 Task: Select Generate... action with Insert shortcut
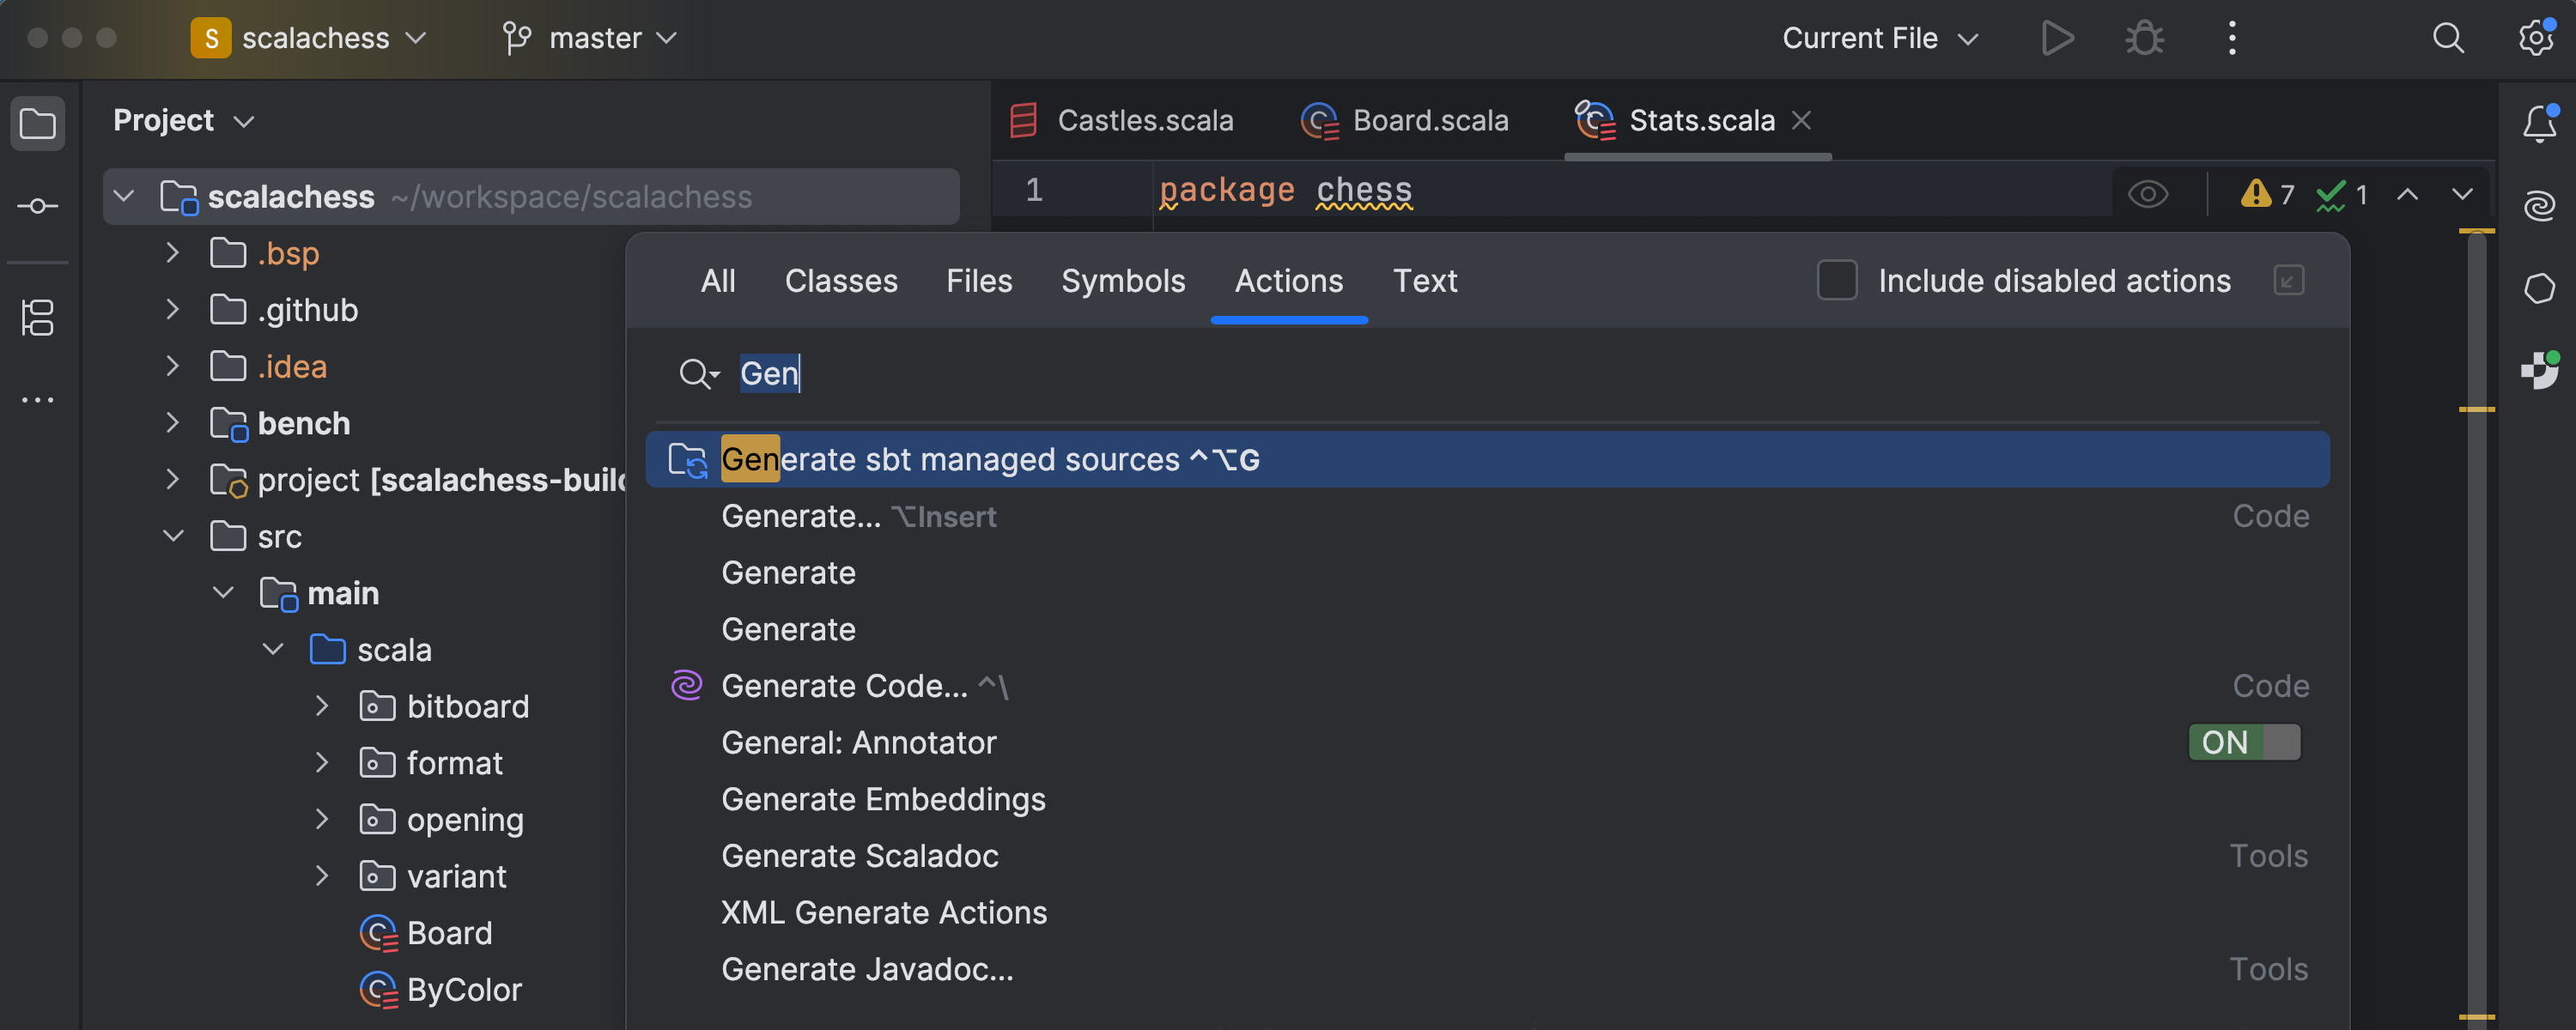coord(1487,516)
